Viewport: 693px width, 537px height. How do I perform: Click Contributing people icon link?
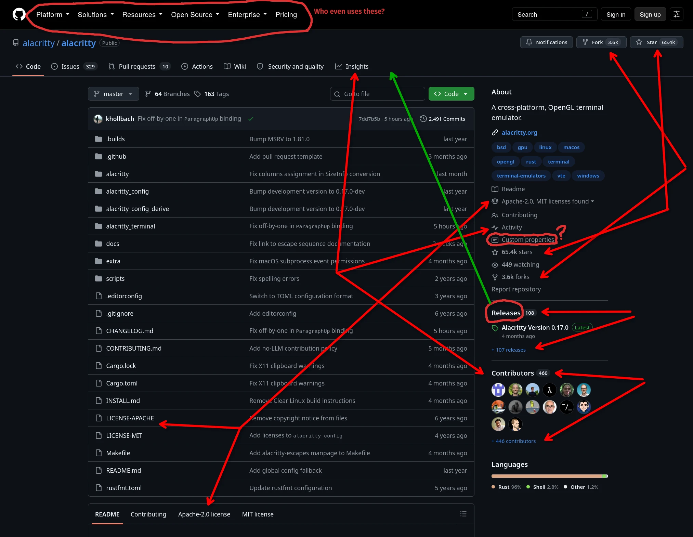pos(515,215)
